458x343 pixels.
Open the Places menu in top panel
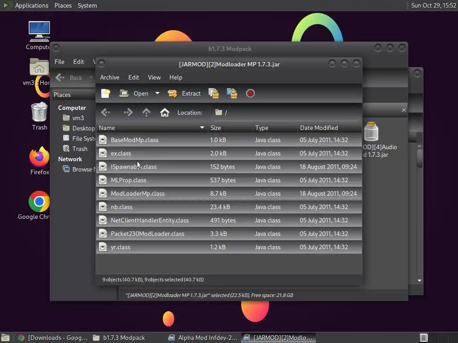(63, 5)
